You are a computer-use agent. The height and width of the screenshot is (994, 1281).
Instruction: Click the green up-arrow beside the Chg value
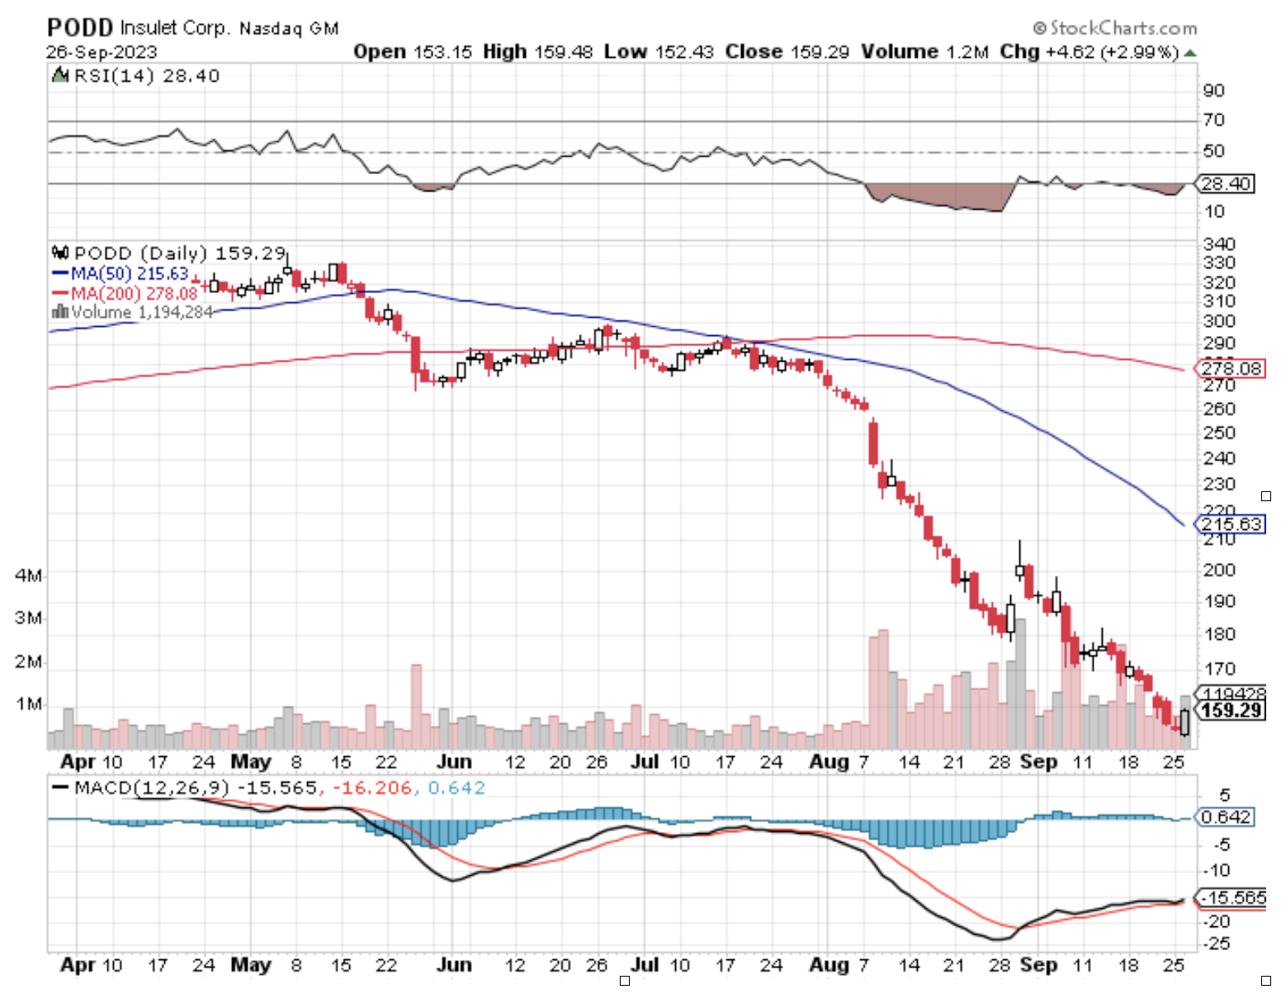tap(1189, 52)
